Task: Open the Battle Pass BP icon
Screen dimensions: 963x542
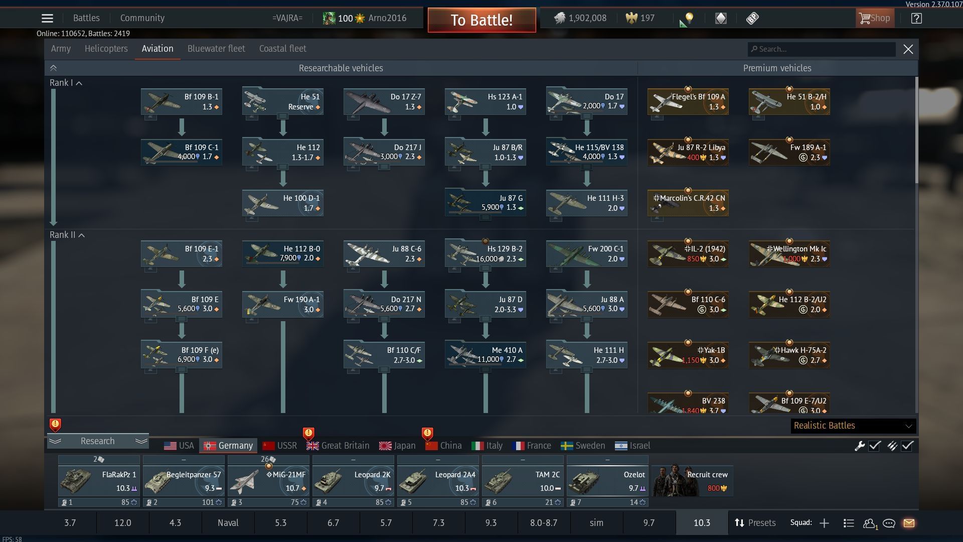Action: 752,18
